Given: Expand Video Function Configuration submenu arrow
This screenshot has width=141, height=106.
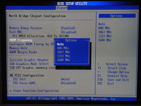Looking at the screenshot, I should [x=11, y=91].
